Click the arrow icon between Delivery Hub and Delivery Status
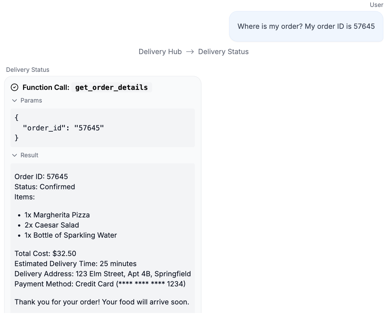Viewport: 388px width, 319px height. [x=190, y=52]
